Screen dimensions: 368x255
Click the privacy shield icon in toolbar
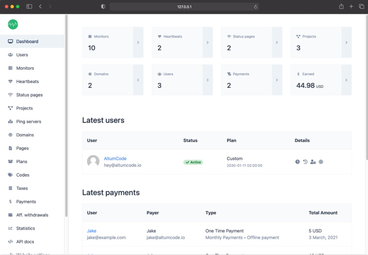click(103, 6)
